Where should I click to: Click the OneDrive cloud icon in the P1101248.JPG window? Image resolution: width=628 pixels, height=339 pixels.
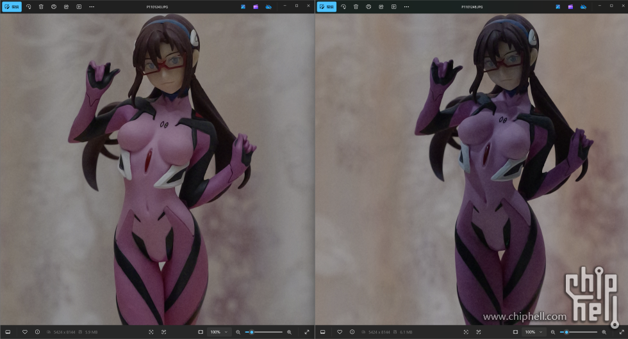[583, 7]
